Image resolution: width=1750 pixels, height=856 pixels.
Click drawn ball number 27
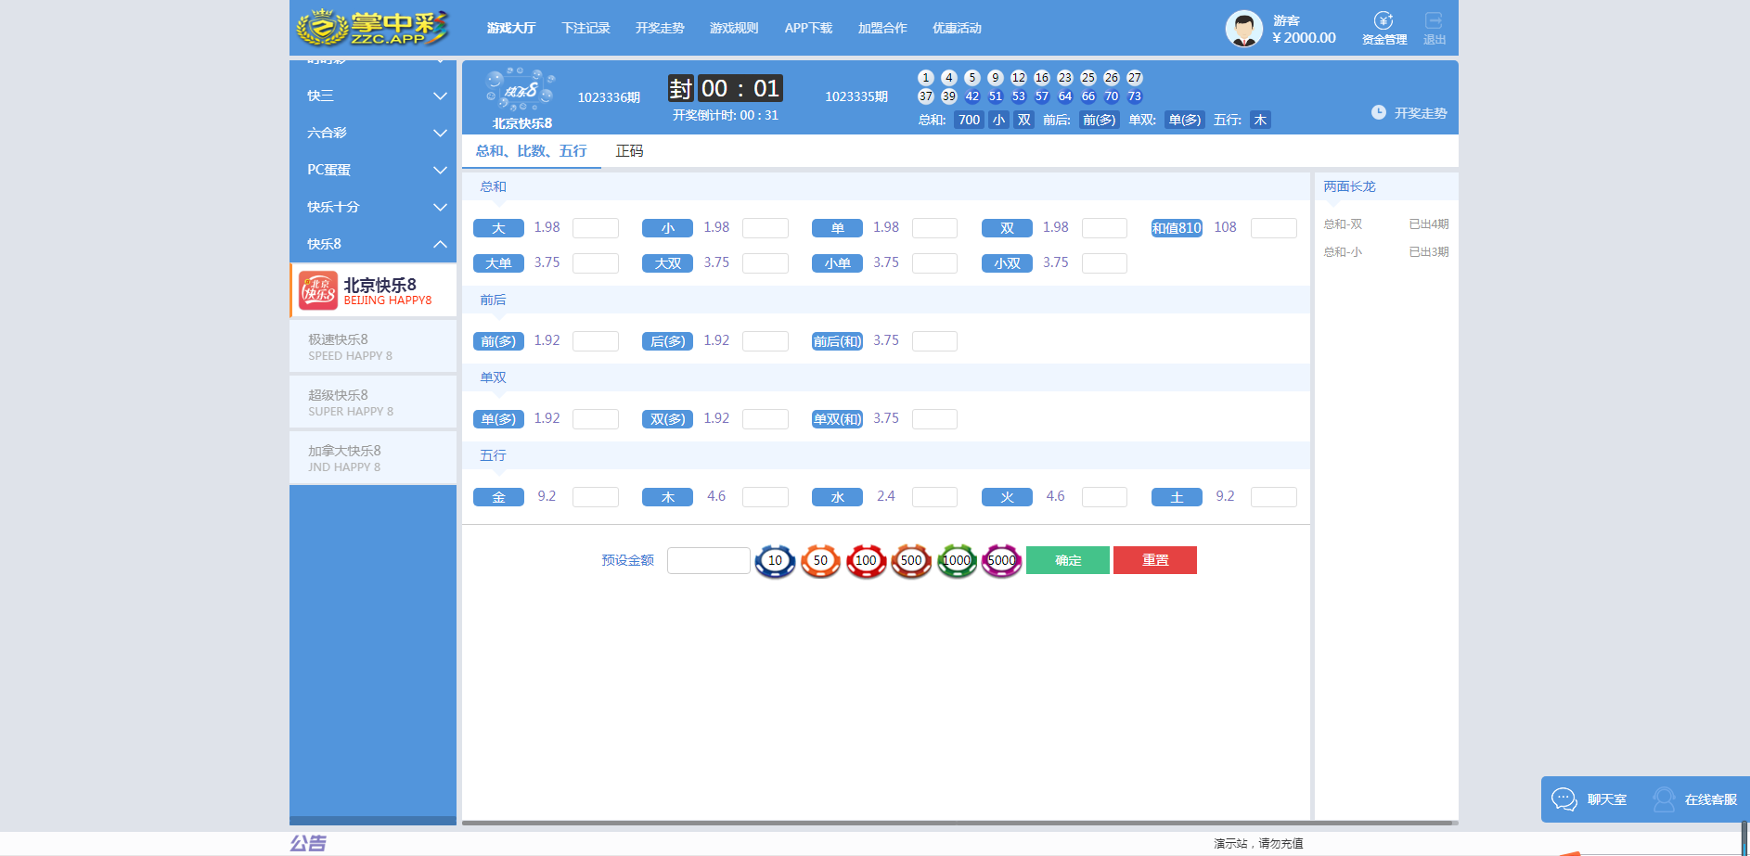point(1135,78)
